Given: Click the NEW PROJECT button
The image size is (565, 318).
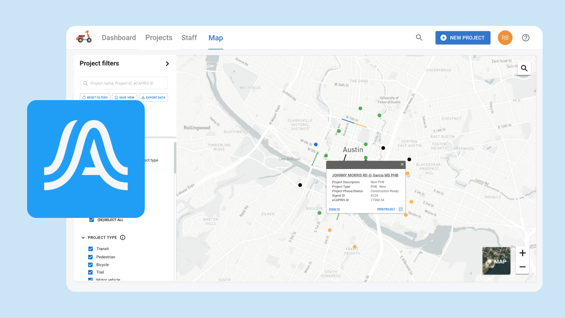Looking at the screenshot, I should coord(463,38).
